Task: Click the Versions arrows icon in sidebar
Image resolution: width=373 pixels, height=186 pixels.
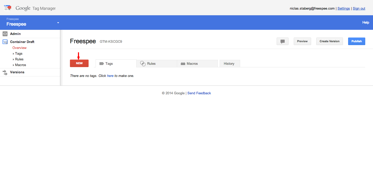Action: (5, 72)
